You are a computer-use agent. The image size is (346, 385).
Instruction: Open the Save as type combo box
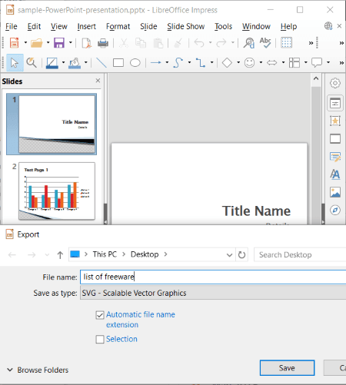coord(213,293)
